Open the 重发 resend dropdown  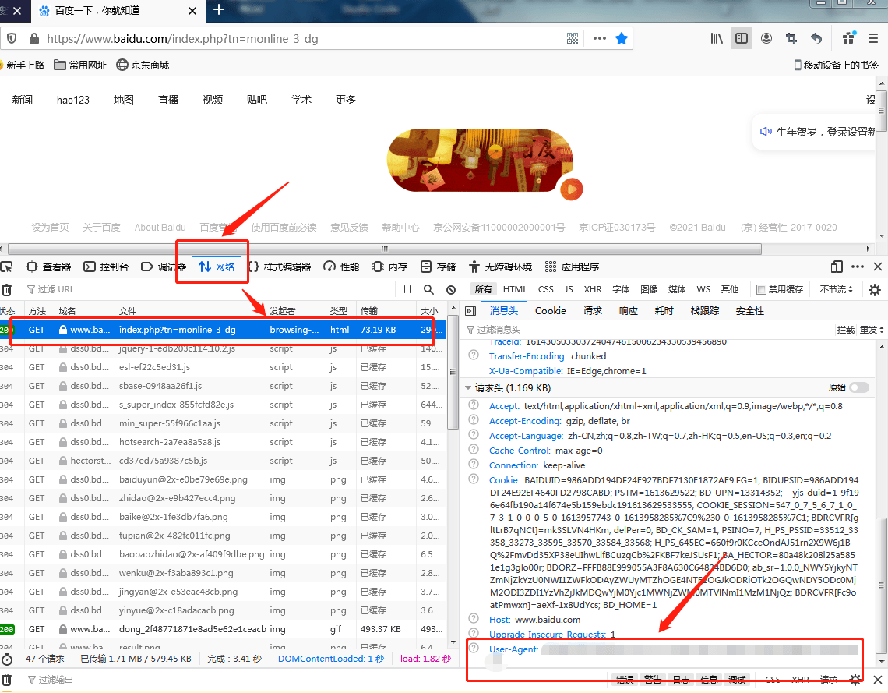(872, 330)
